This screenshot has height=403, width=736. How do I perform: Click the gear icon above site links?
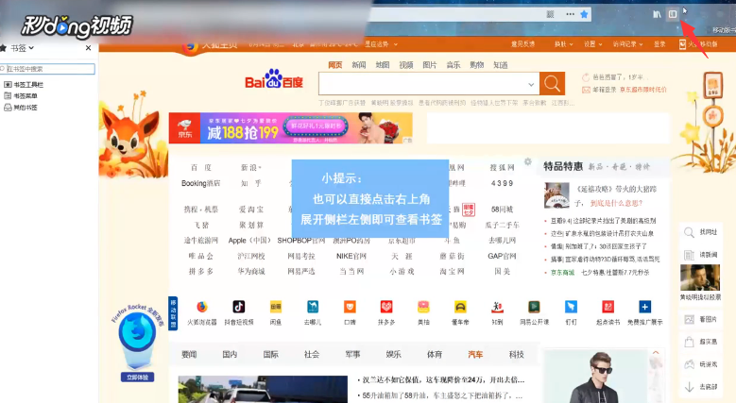(x=528, y=161)
